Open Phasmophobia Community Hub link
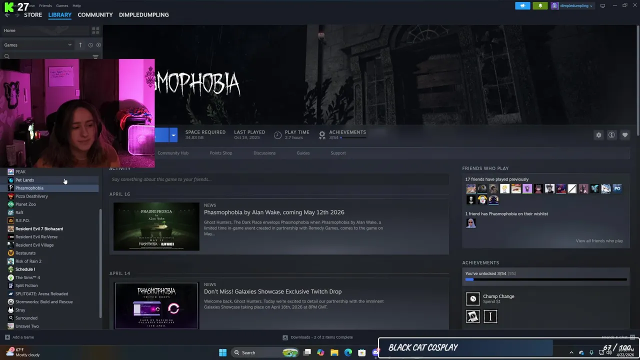640x360 pixels. (x=173, y=153)
